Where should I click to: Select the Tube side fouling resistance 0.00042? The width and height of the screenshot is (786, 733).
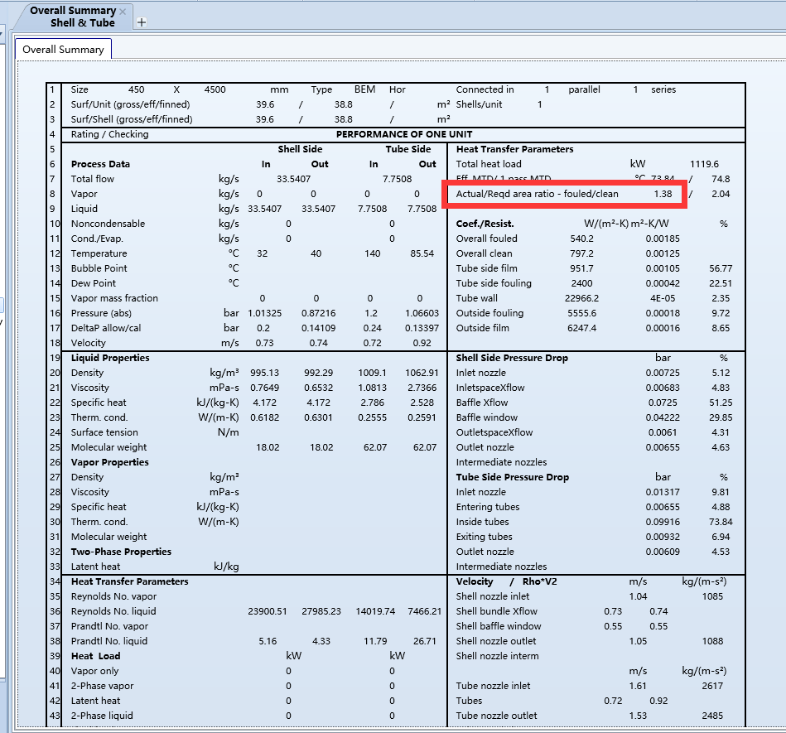click(663, 283)
